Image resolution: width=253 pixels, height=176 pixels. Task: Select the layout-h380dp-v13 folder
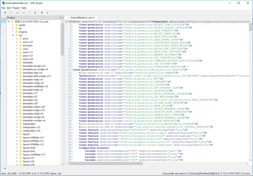click(x=33, y=138)
